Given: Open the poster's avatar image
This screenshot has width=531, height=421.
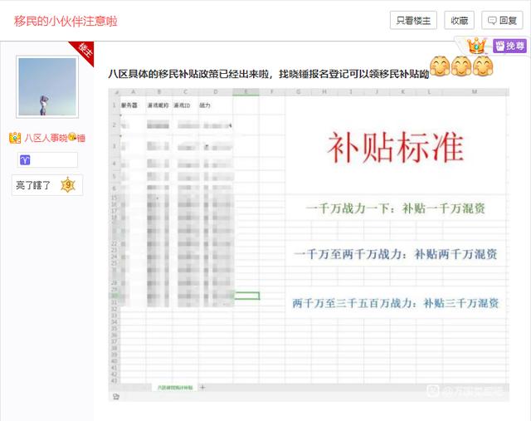Looking at the screenshot, I should (x=47, y=87).
